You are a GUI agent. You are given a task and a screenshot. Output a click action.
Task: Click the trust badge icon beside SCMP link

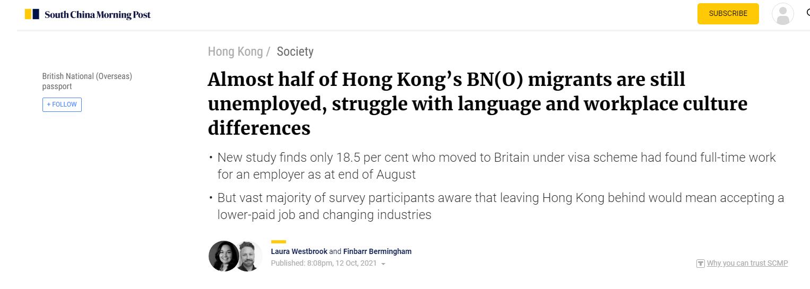tap(700, 264)
